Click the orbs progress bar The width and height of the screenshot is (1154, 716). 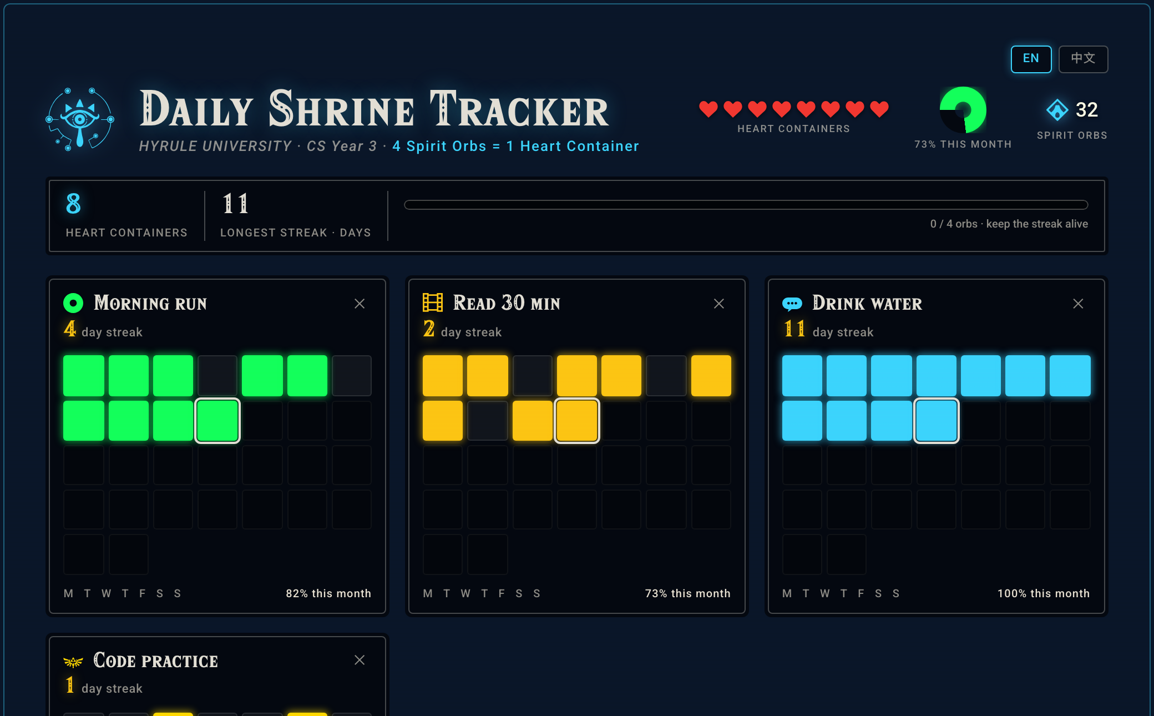(x=746, y=205)
